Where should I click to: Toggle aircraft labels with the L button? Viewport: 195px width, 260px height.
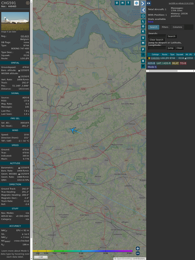[143, 22]
